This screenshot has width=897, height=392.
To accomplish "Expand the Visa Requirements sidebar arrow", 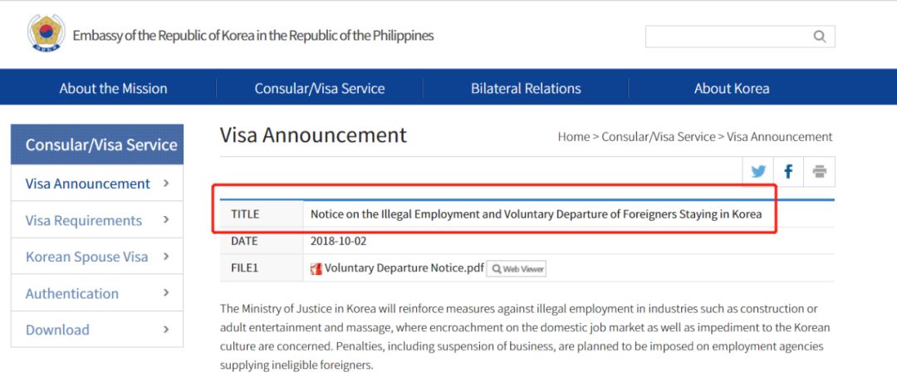I will click(167, 220).
